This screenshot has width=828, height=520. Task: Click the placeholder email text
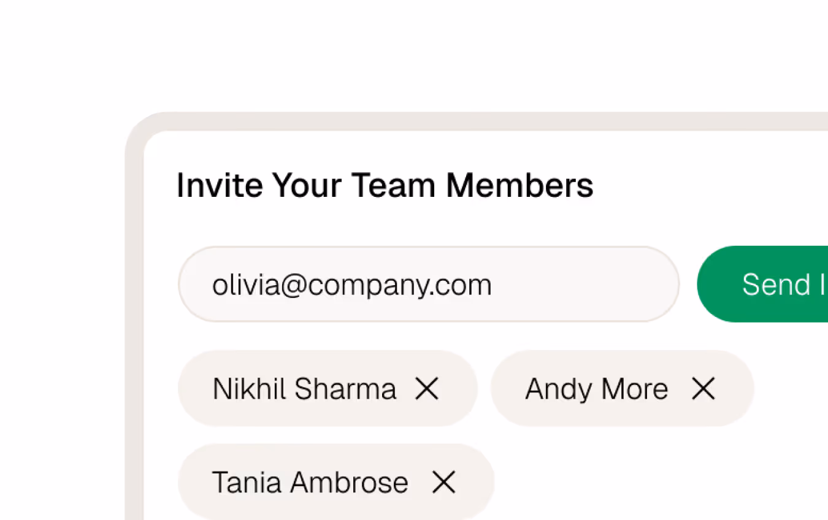click(x=353, y=284)
